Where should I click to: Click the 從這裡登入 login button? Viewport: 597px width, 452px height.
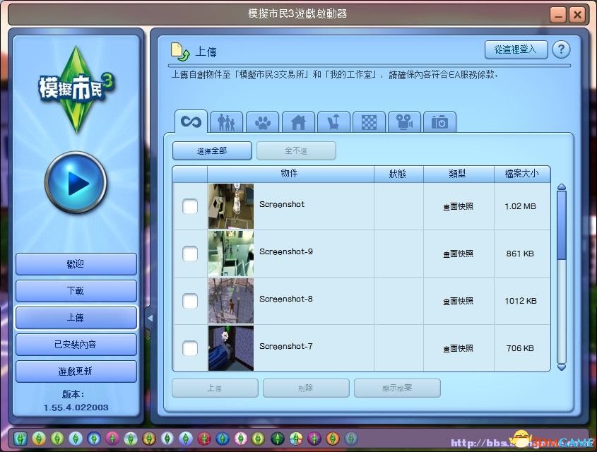(x=516, y=49)
